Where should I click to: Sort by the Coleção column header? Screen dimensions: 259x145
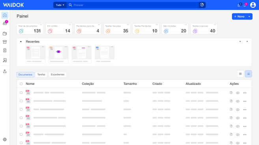(88, 84)
